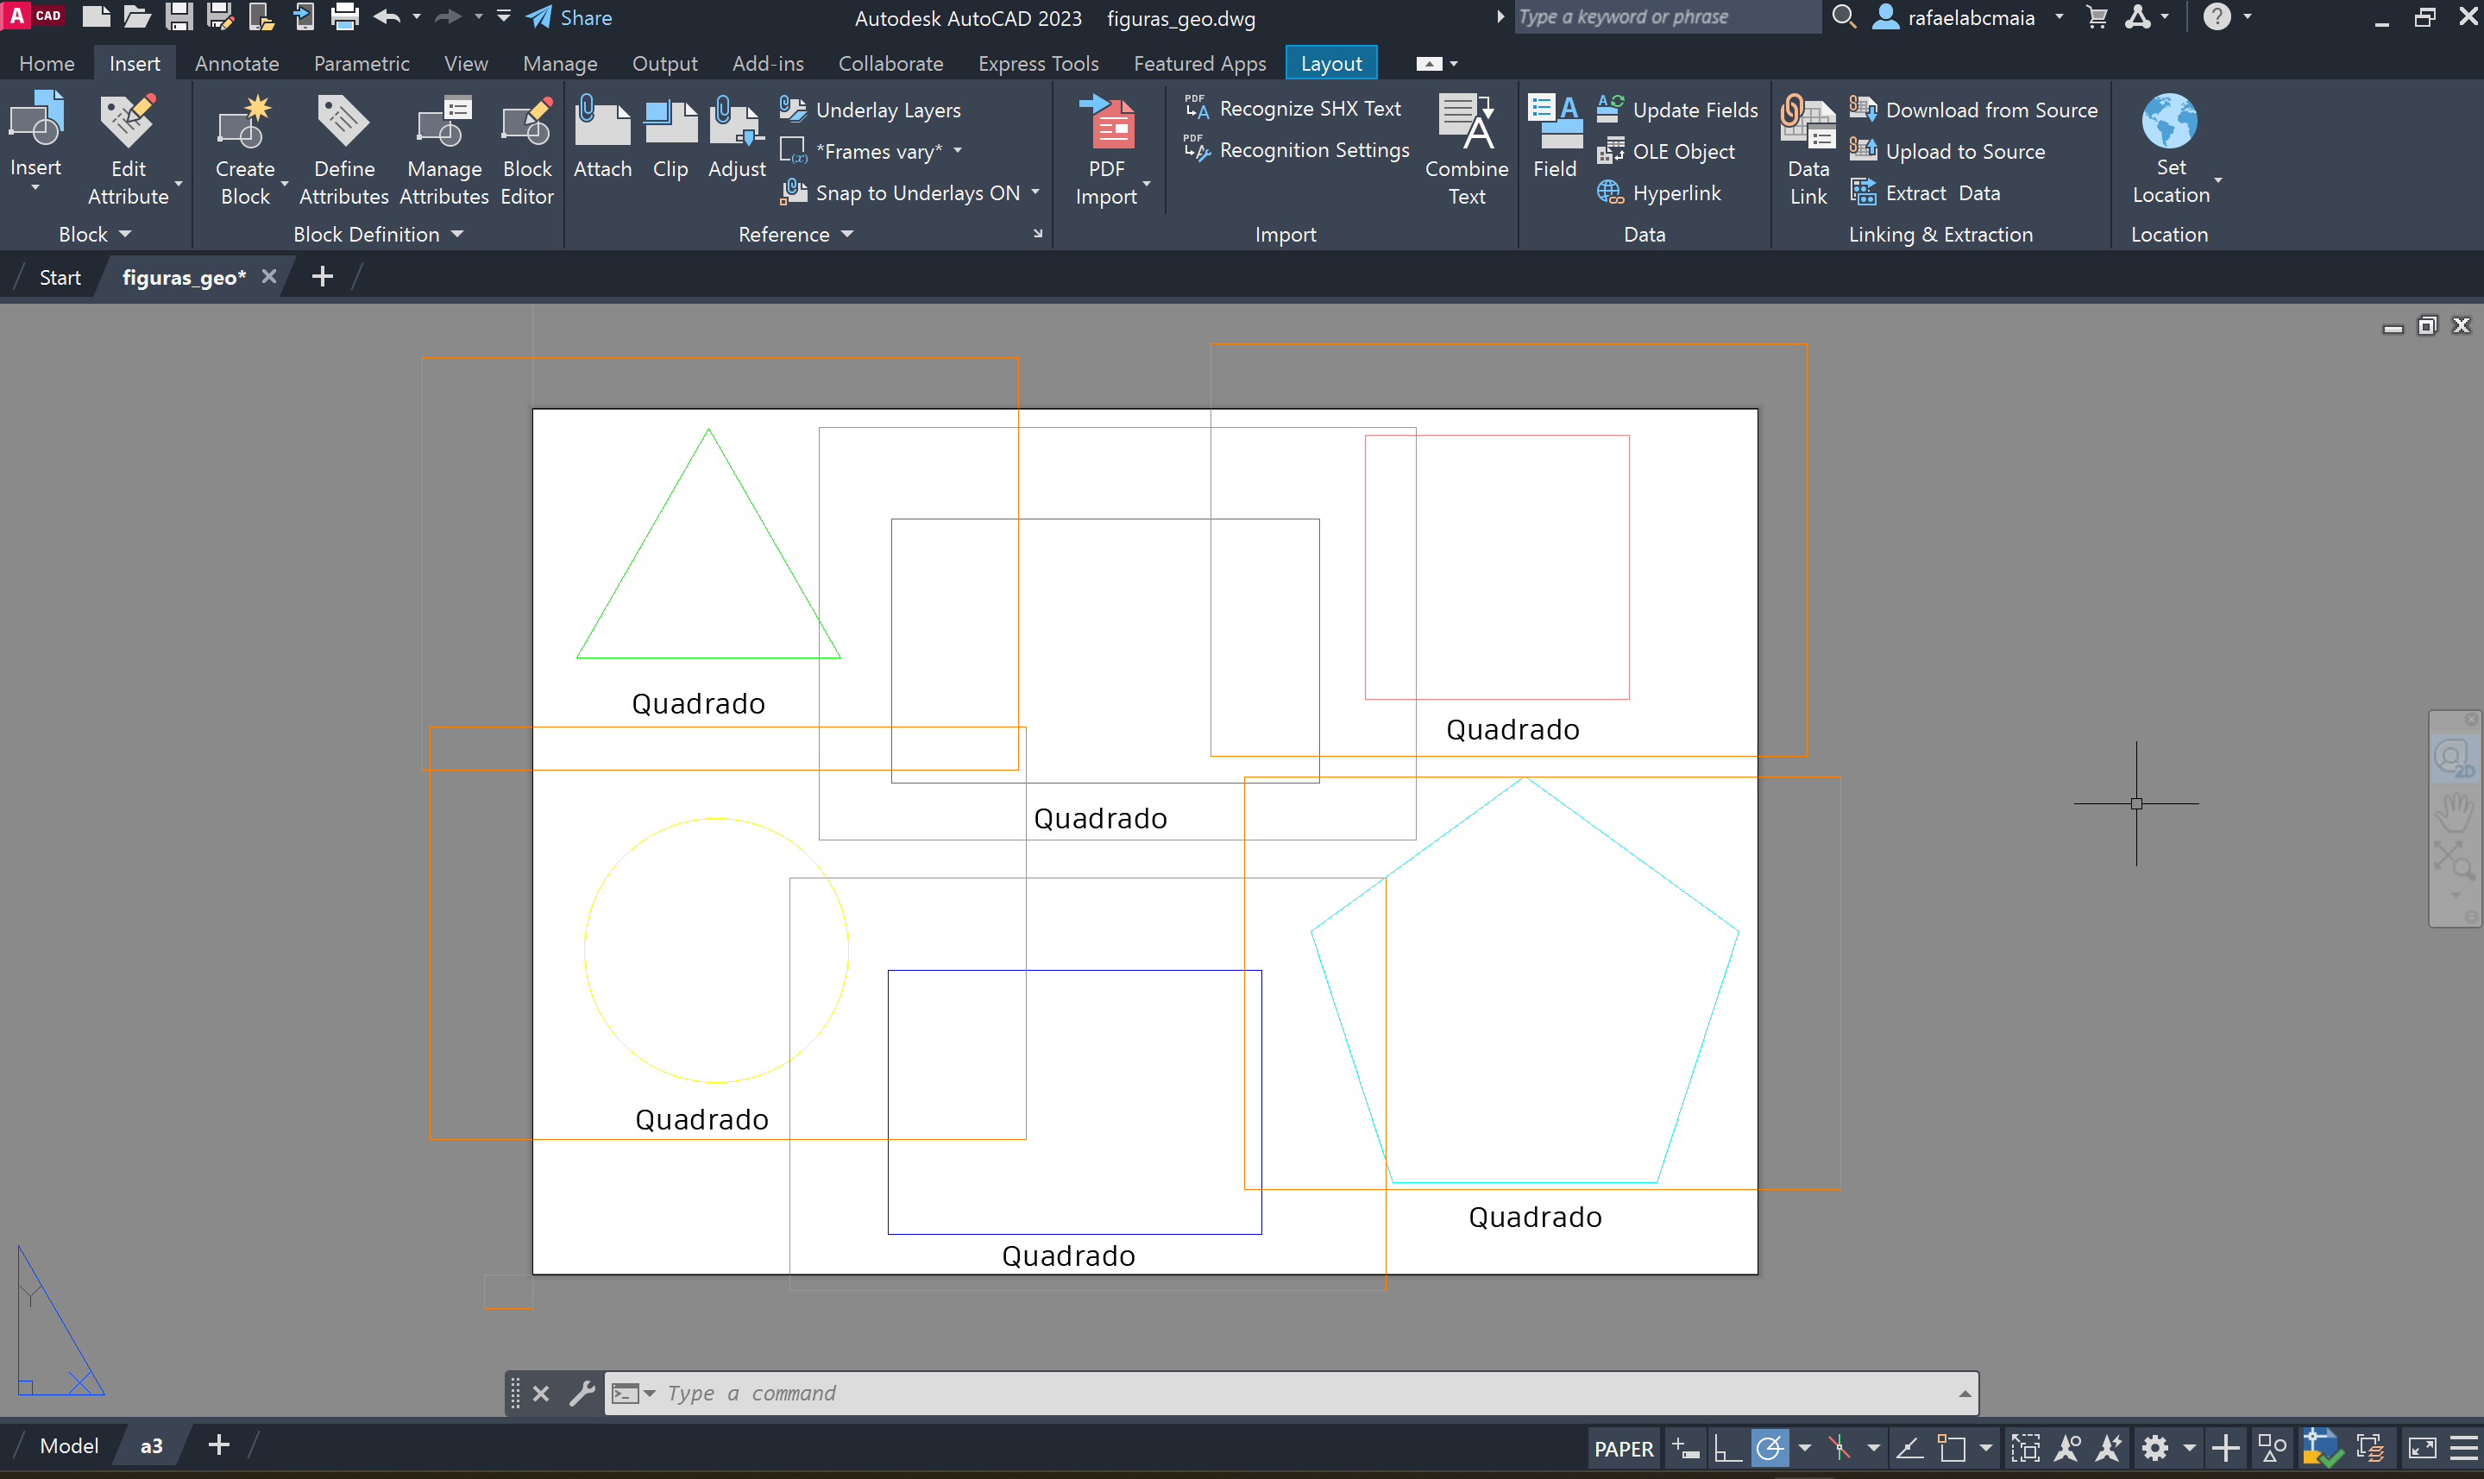Open the Set Location globe tool
Screen dimensions: 2484x1479
pyautogui.click(x=2169, y=123)
